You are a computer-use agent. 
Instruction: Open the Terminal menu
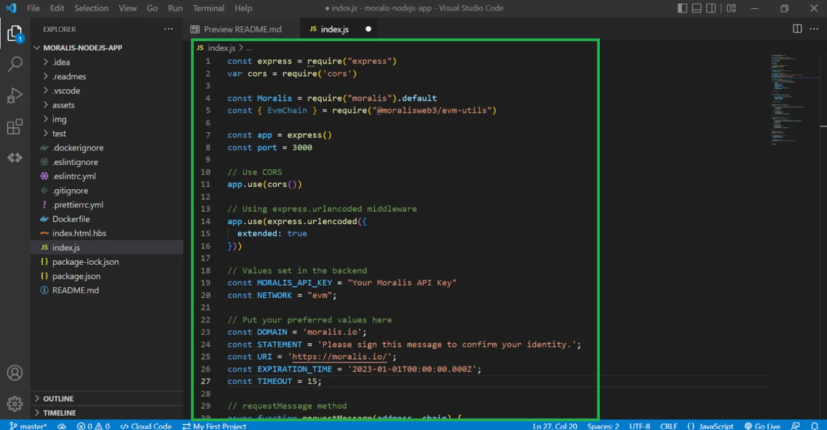209,8
